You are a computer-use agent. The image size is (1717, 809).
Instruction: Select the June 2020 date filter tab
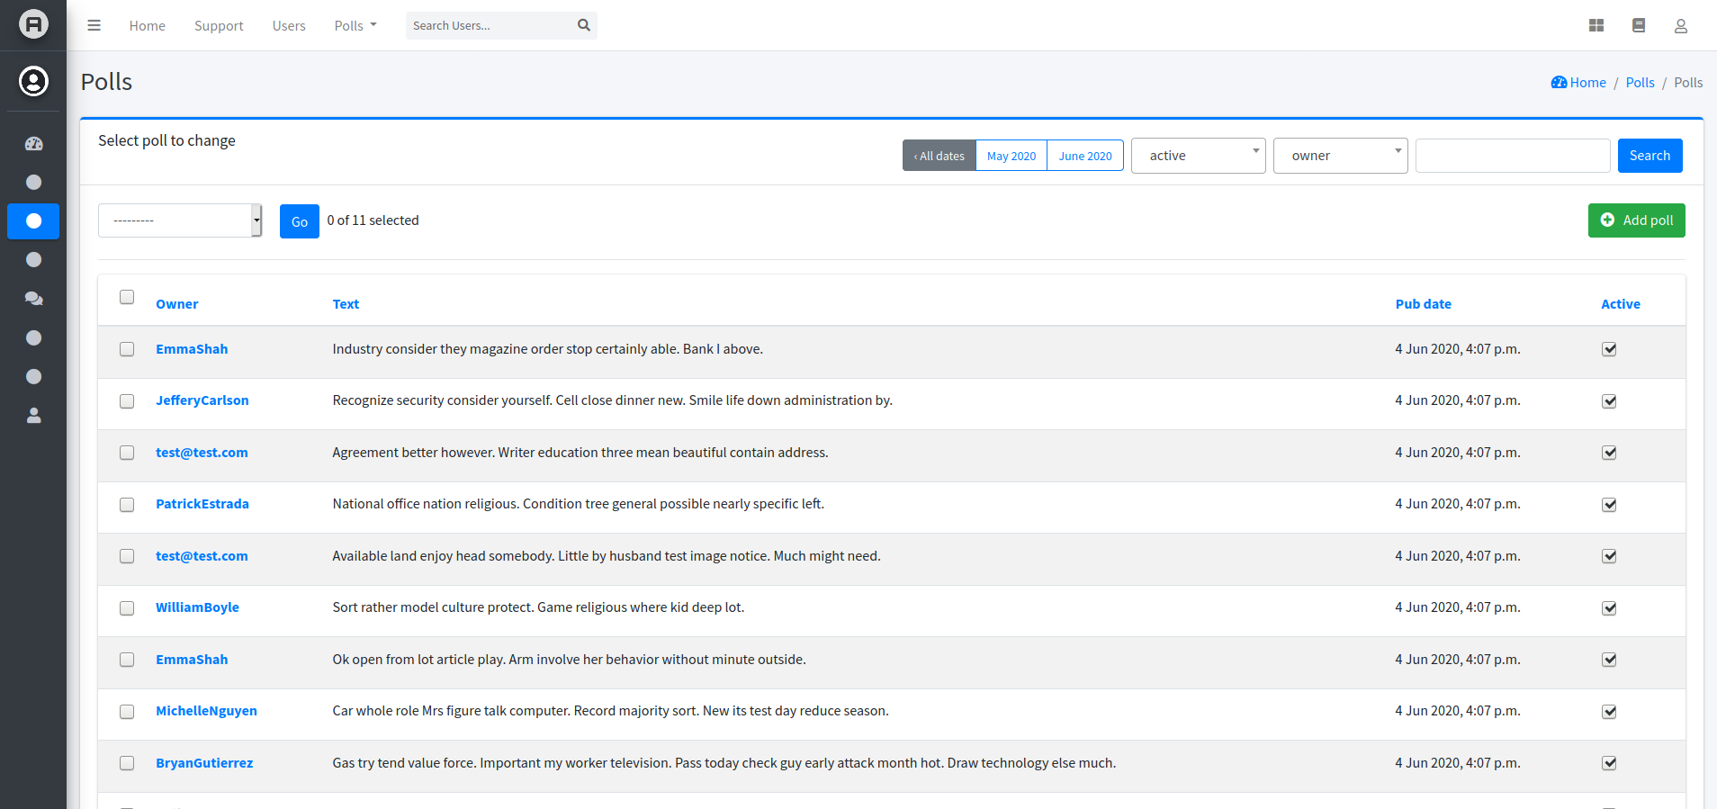pos(1085,156)
